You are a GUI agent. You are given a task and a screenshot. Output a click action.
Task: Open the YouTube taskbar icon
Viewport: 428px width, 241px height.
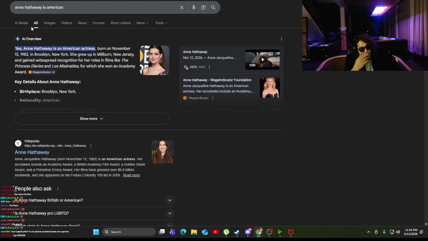[x=215, y=232]
